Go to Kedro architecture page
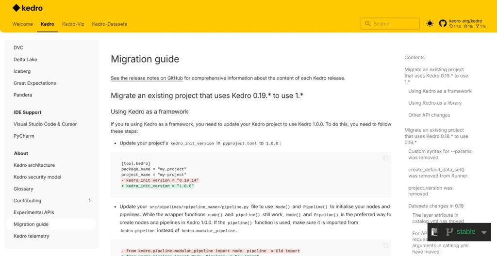 click(34, 165)
